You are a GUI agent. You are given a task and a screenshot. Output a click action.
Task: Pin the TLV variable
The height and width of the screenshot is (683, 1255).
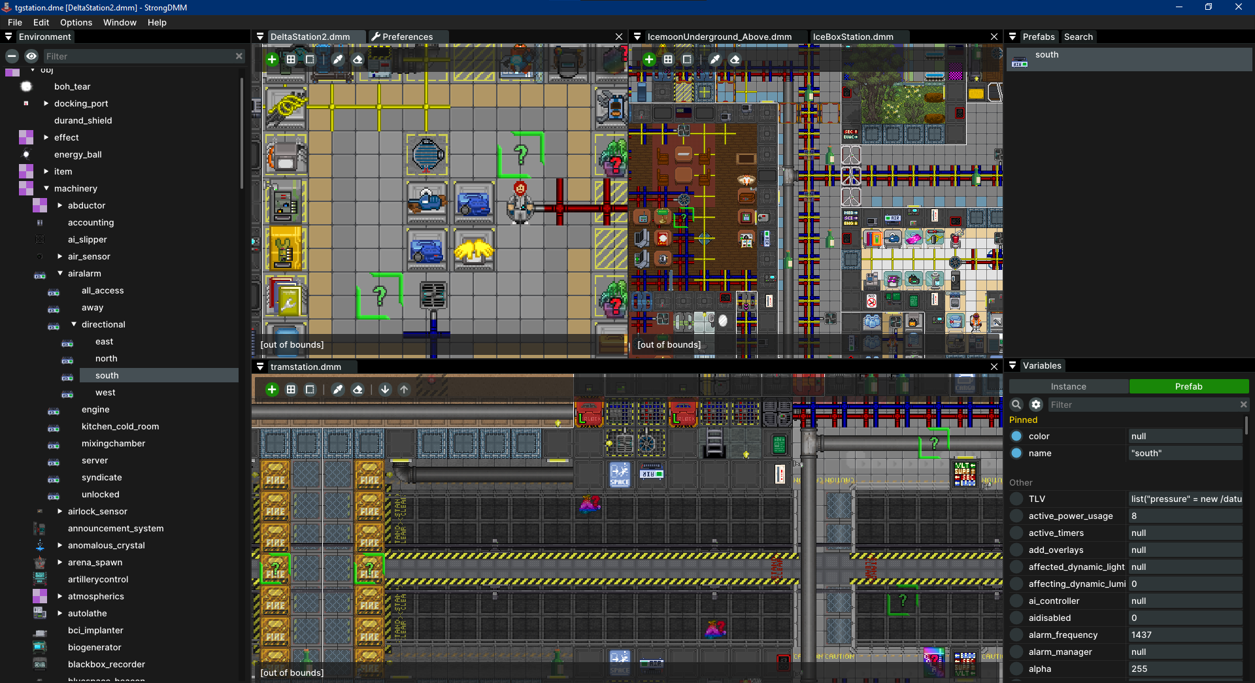click(x=1016, y=499)
